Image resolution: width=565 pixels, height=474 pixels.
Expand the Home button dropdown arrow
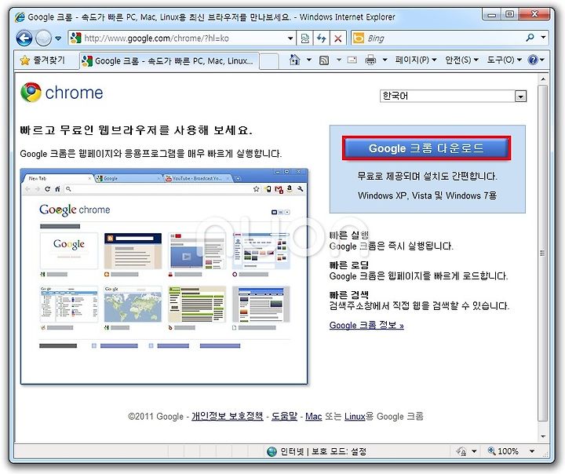click(309, 60)
